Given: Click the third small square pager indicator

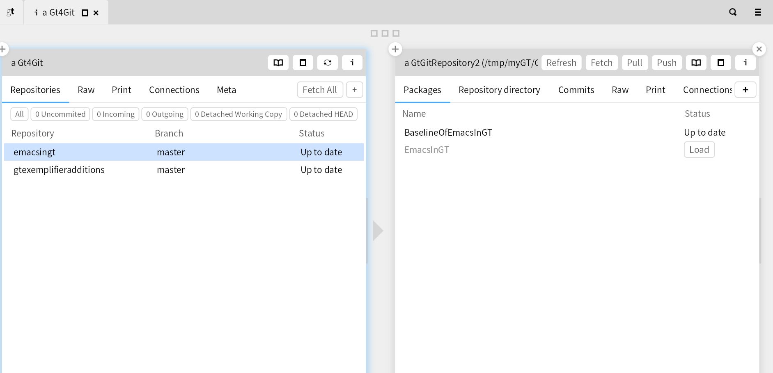Looking at the screenshot, I should (396, 33).
